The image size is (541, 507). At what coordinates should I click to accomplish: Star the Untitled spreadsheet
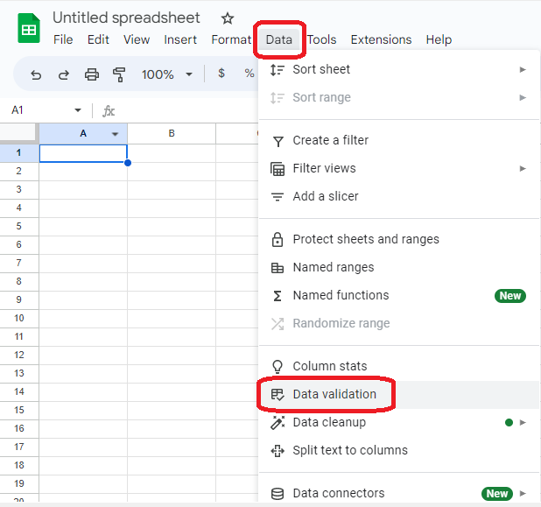(x=228, y=18)
